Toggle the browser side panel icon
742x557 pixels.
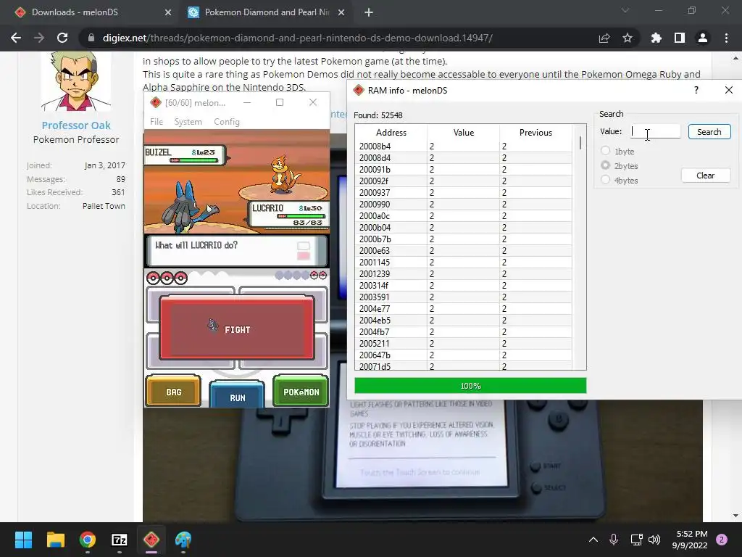tap(679, 38)
